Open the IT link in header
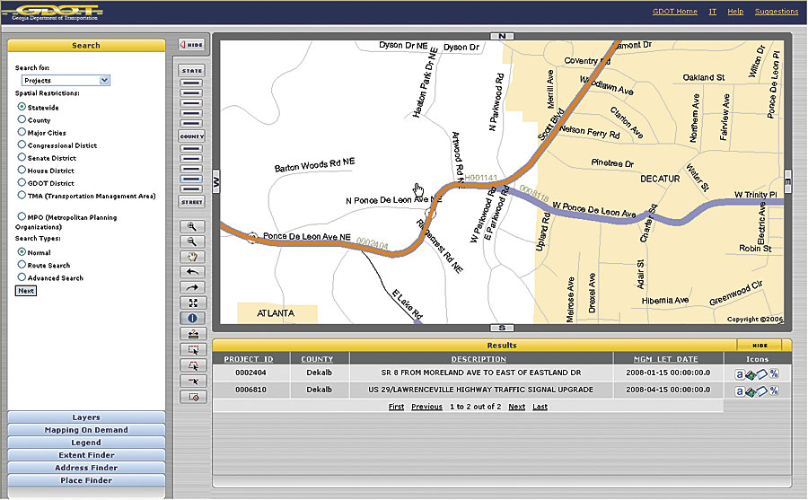This screenshot has height=500, width=808. point(713,12)
